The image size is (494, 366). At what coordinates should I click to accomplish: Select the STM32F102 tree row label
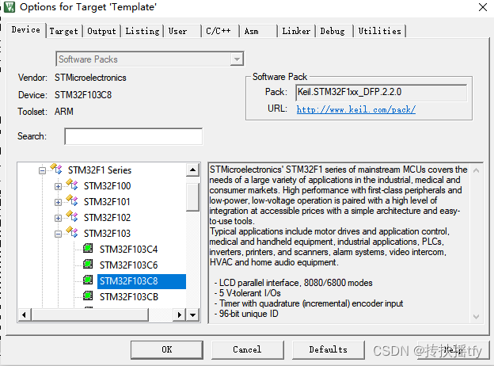(x=107, y=218)
